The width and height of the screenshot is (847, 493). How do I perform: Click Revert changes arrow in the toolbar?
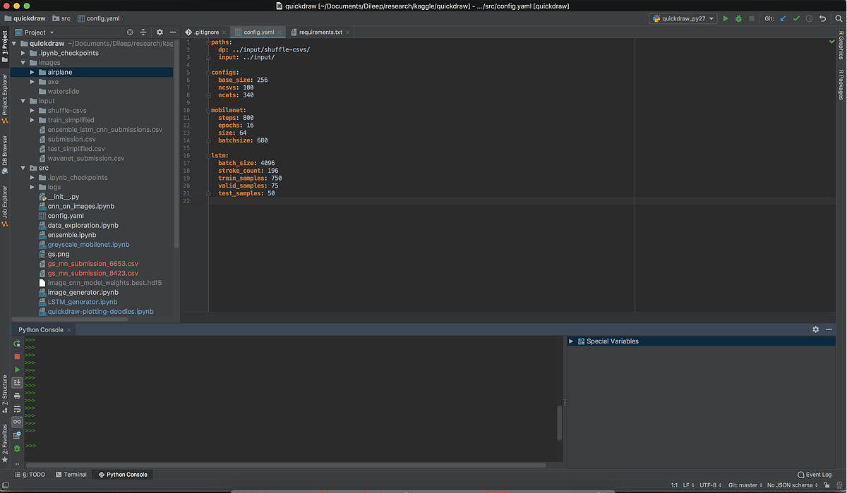(822, 18)
